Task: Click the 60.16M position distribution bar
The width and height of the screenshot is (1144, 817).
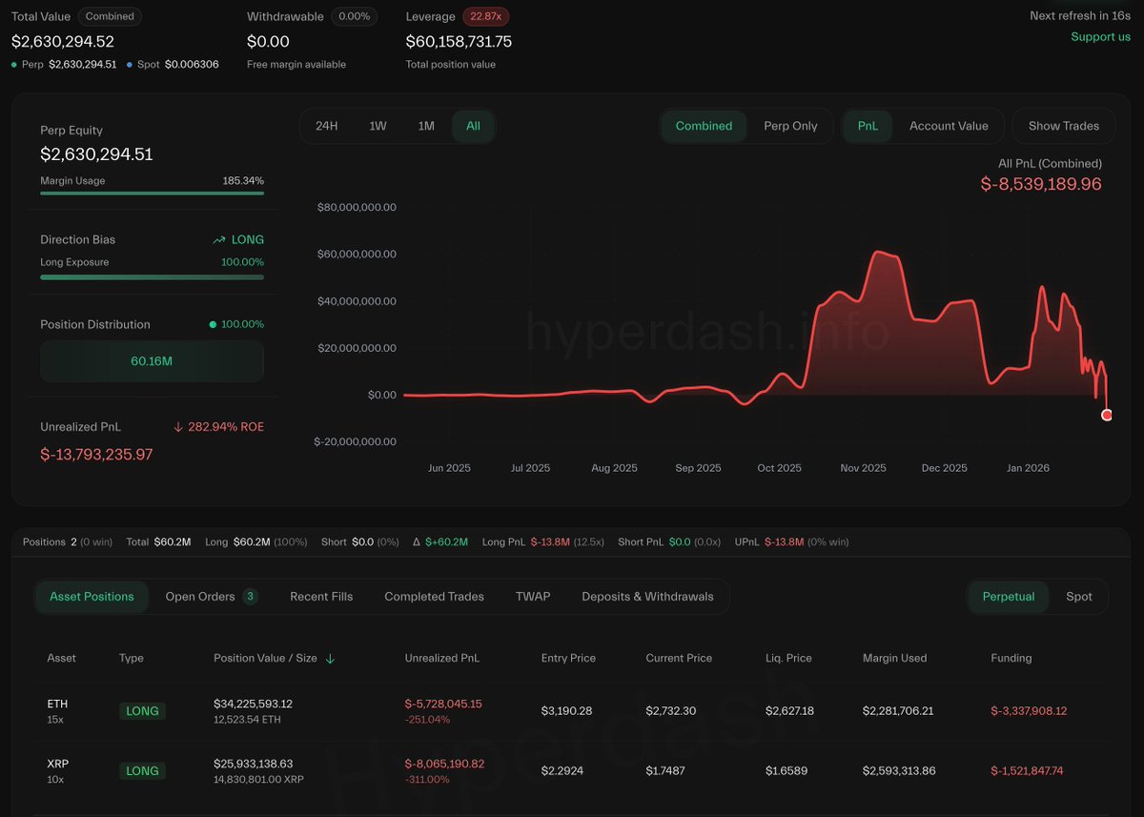Action: pos(152,361)
